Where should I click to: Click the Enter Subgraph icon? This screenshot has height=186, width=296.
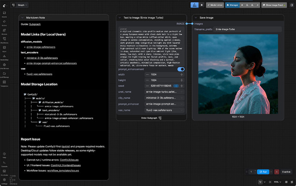(160, 118)
